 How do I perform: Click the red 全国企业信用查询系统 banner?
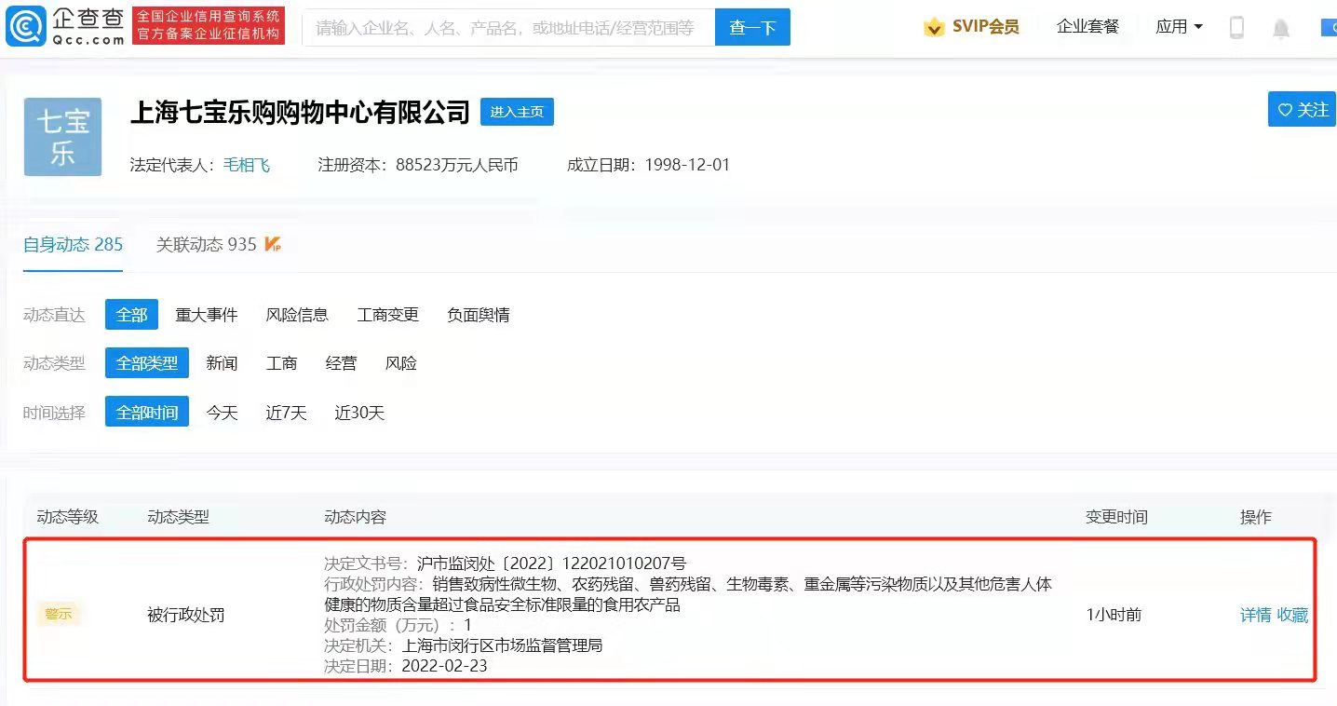209,26
